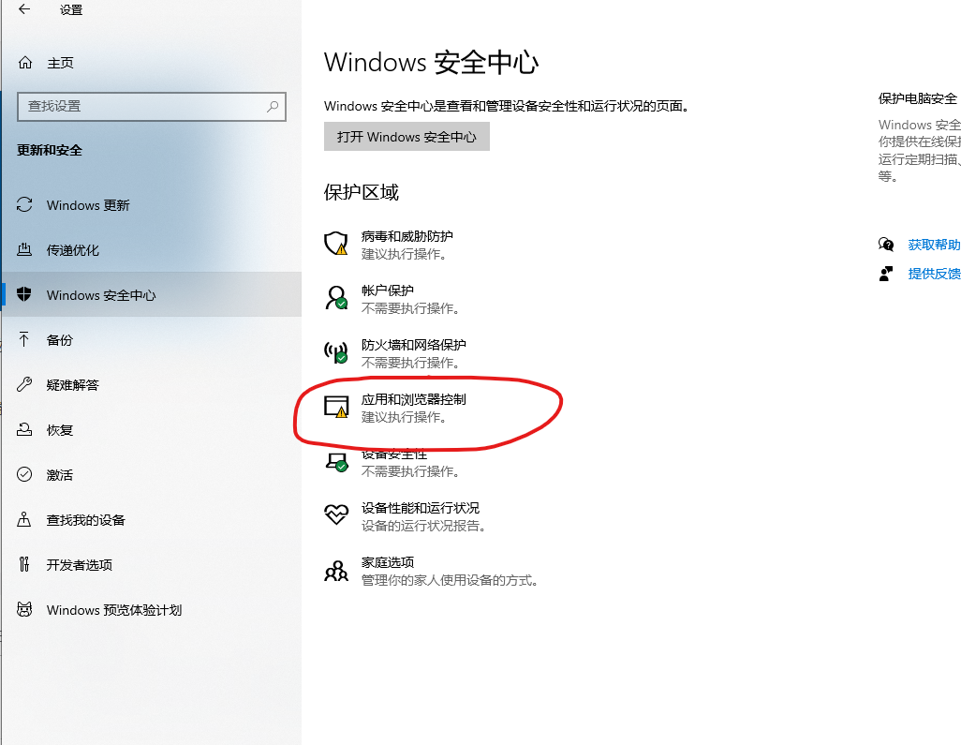
Task: Open 应用和浏览器控制 protection area
Action: 395,407
